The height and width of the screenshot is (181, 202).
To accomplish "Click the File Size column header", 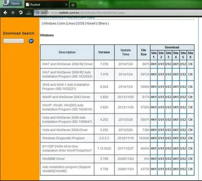I will coord(143,52).
